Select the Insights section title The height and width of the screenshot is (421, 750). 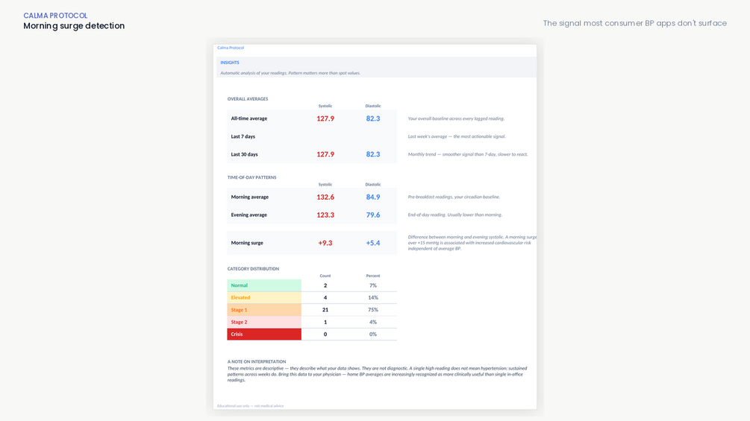coord(230,63)
